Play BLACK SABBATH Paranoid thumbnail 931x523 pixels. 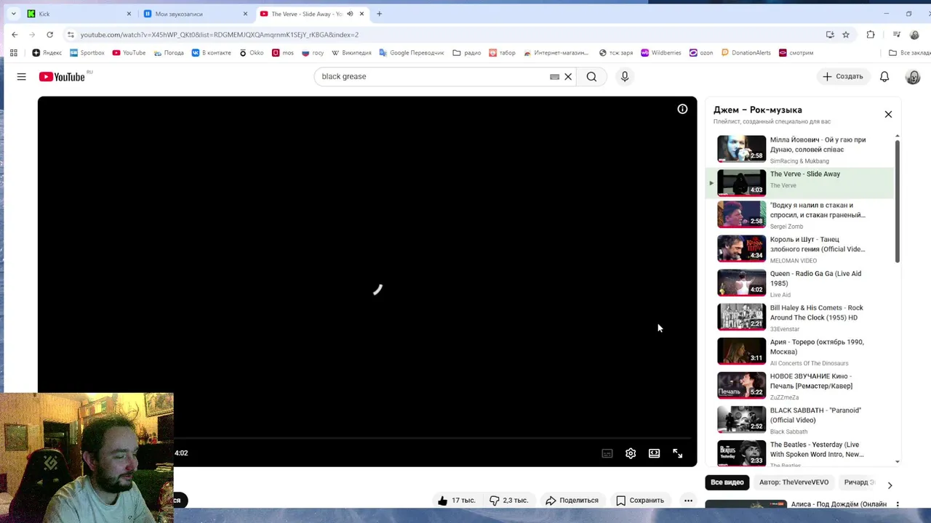[741, 419]
